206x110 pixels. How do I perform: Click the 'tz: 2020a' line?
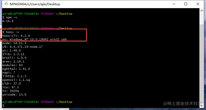(11, 91)
